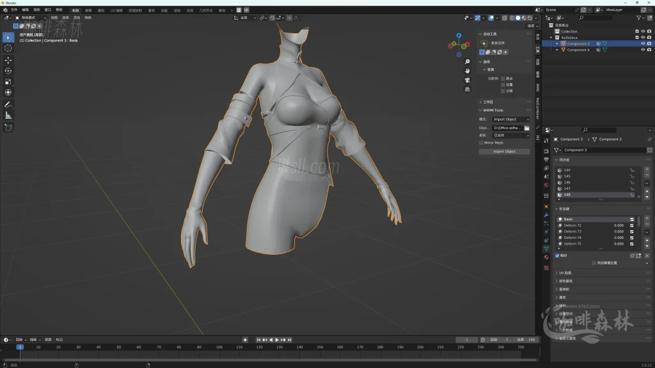This screenshot has height=368, width=655.
Task: Toggle the Deform 72 shape key checkbox
Action: coord(631,226)
